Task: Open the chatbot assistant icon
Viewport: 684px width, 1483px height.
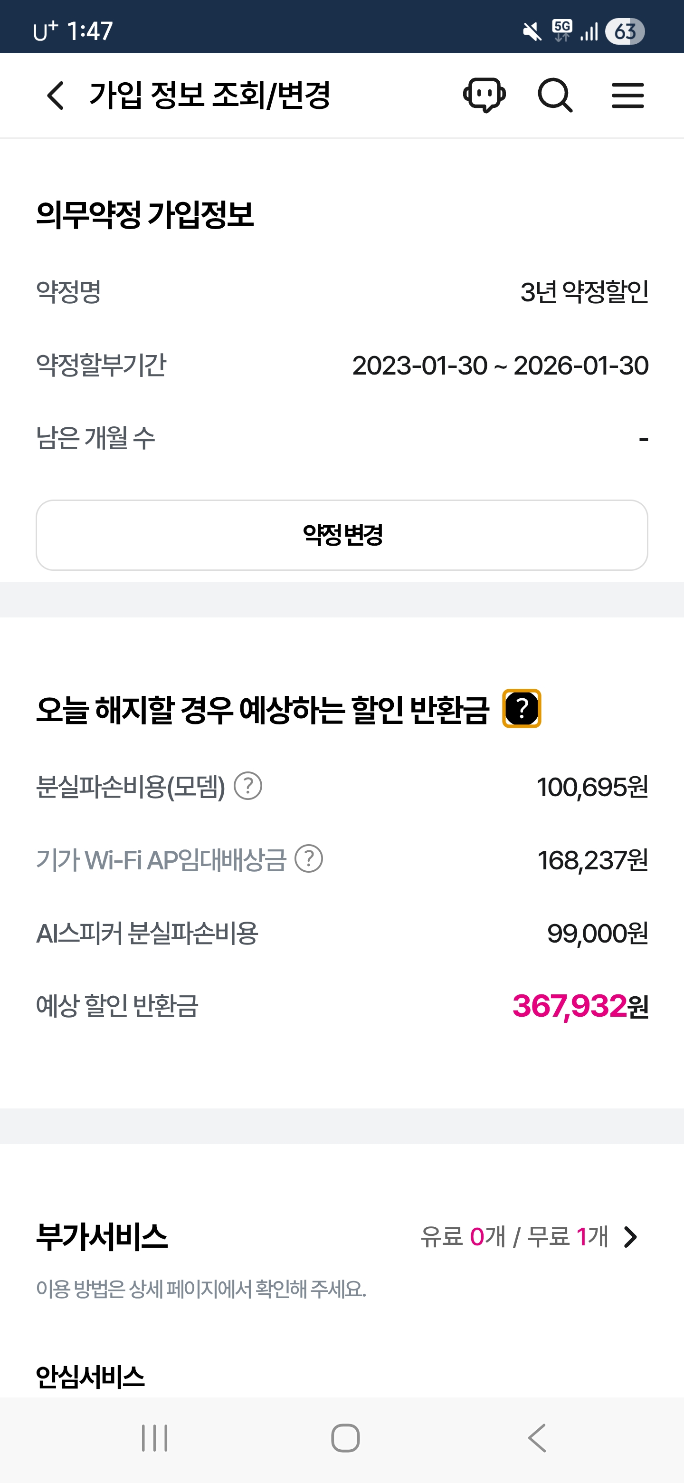Action: (484, 95)
